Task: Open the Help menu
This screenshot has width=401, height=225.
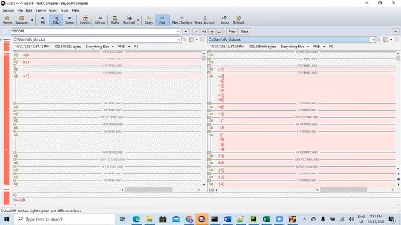Action: click(x=75, y=11)
